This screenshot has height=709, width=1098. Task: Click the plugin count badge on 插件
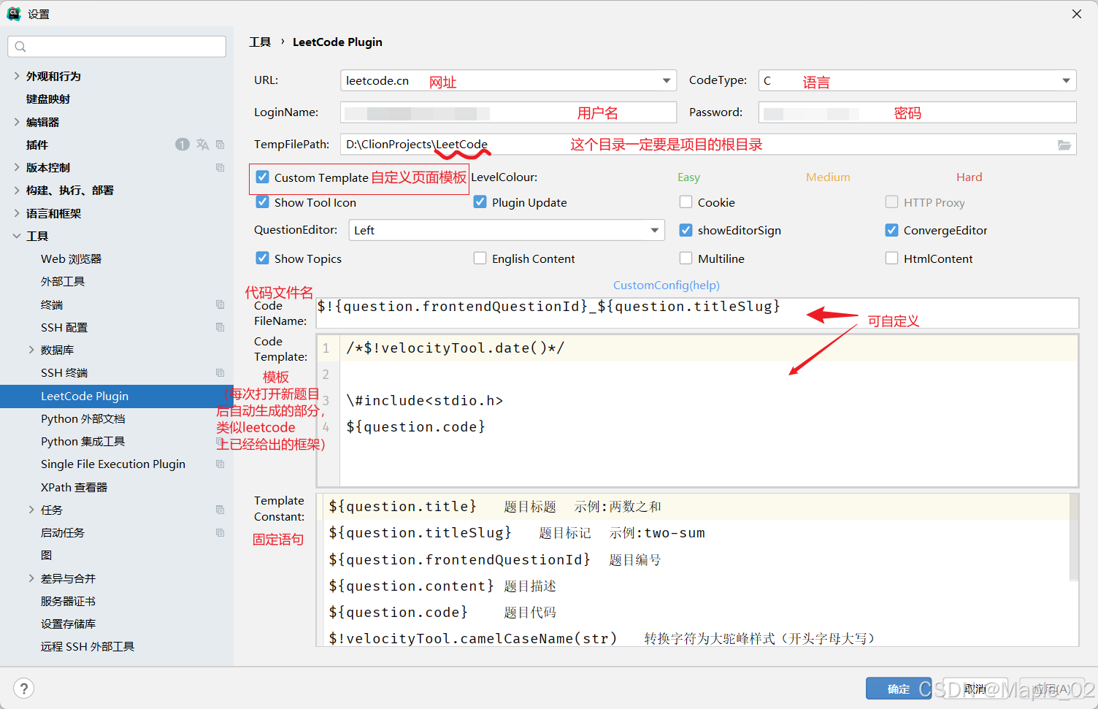point(182,145)
